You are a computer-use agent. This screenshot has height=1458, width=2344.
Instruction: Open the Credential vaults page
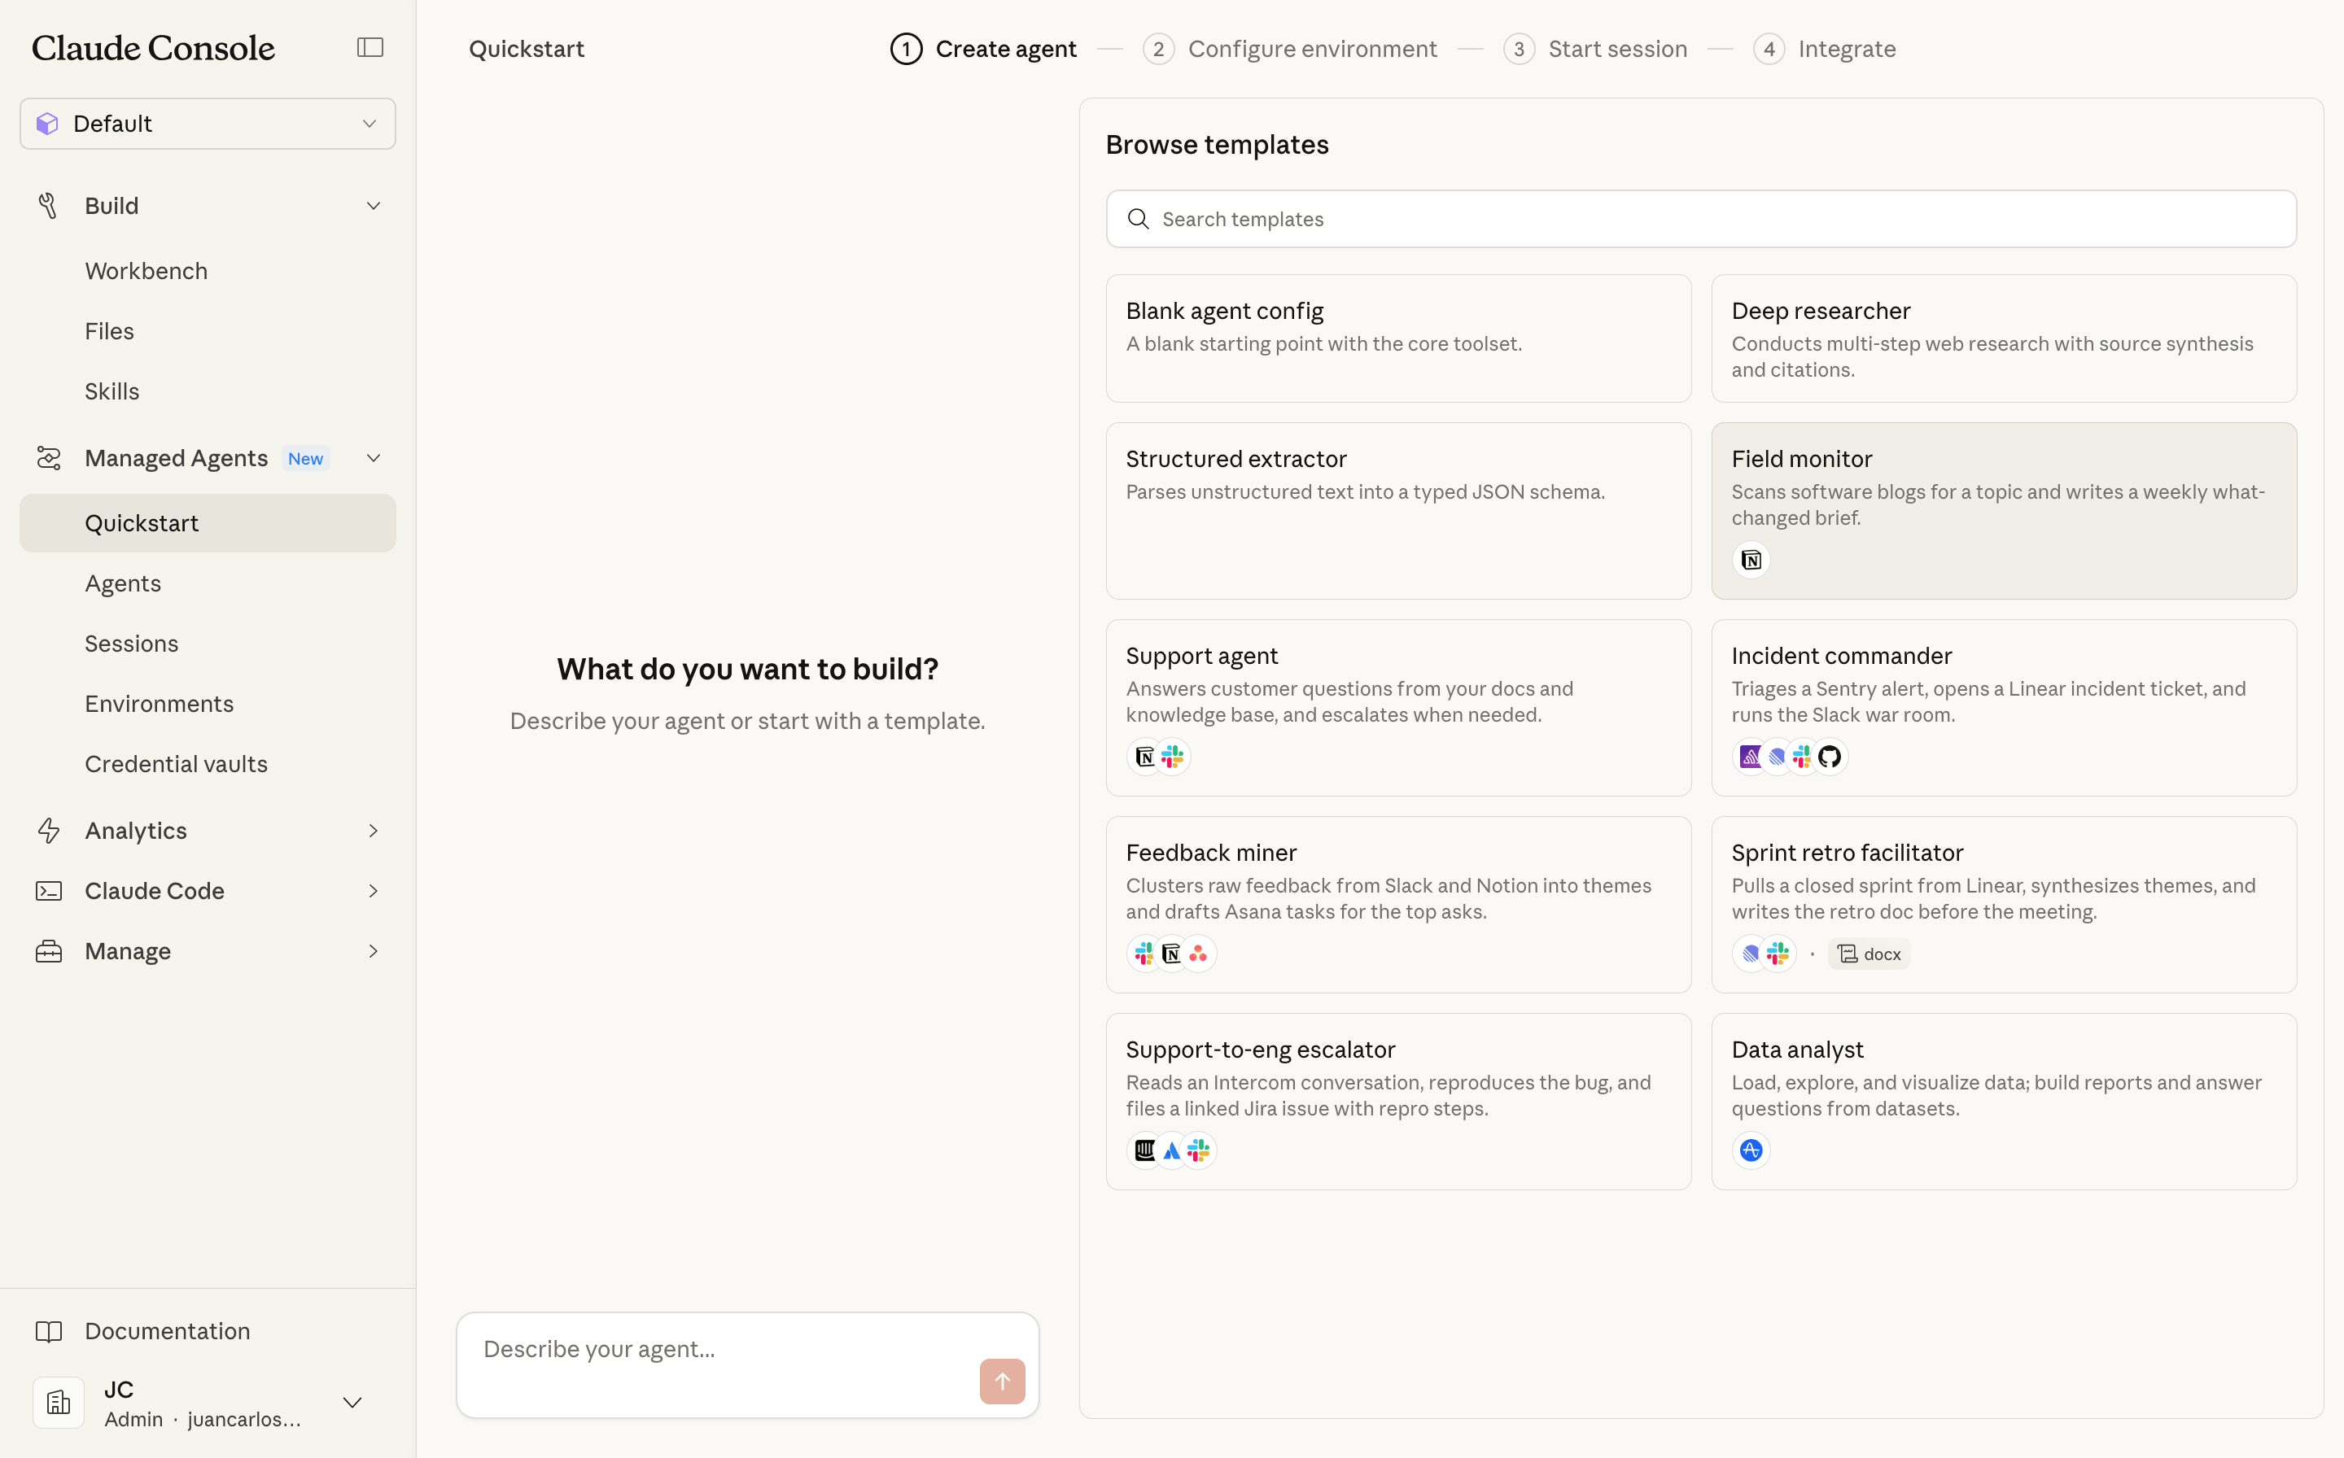point(176,762)
